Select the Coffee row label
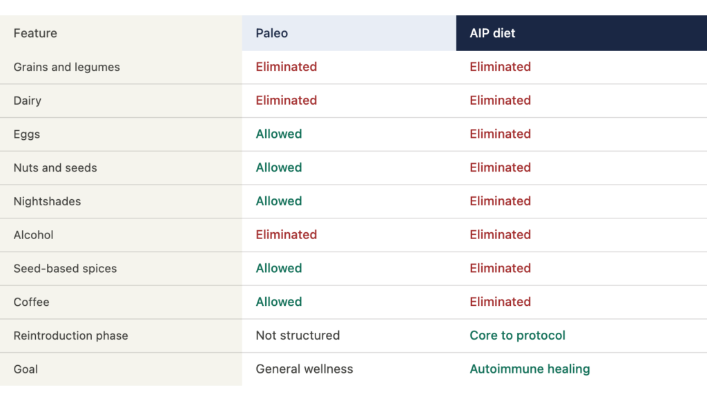 (32, 302)
